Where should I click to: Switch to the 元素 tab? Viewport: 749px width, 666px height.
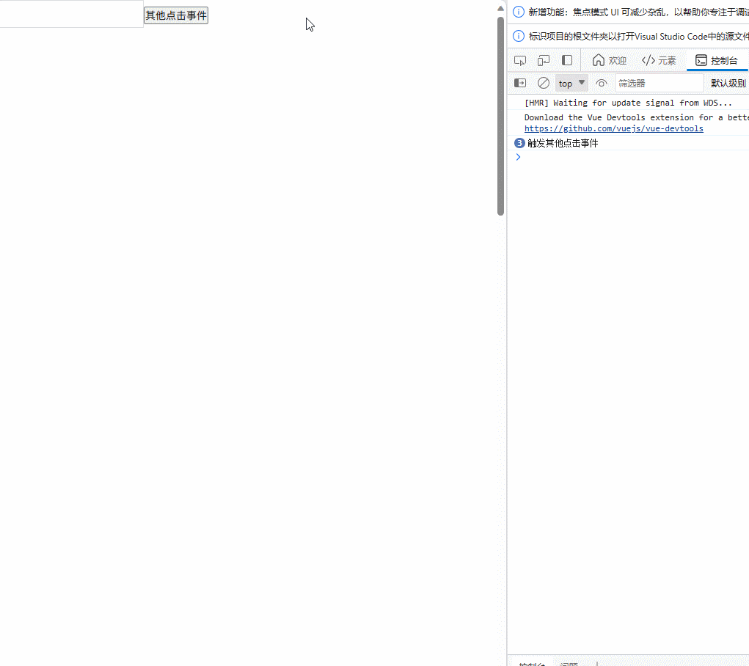pos(660,61)
